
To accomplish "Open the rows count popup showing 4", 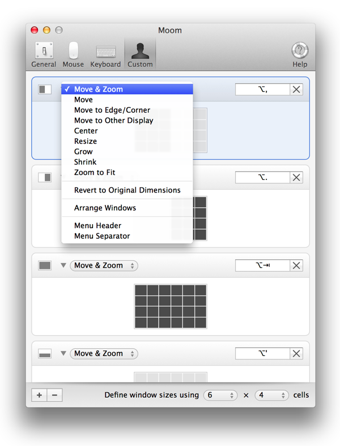I will [x=271, y=395].
